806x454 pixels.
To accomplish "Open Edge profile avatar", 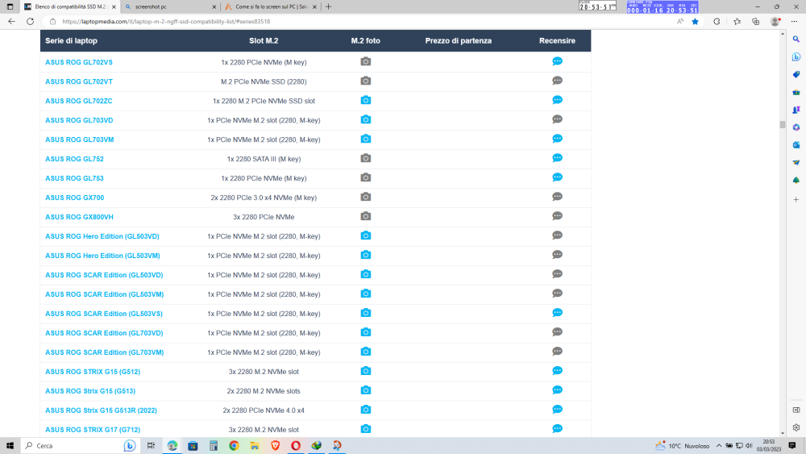I will 775,22.
